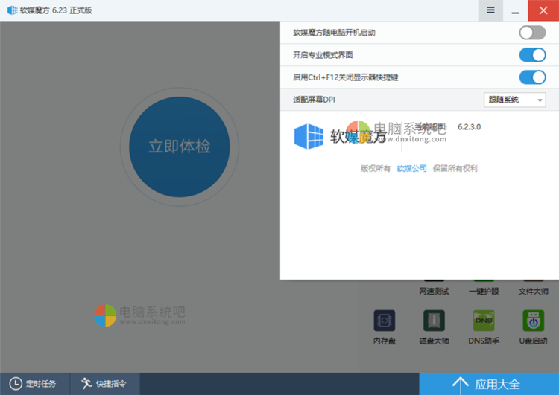Open the DNS助手 helper icon
559x395 pixels.
(x=483, y=321)
